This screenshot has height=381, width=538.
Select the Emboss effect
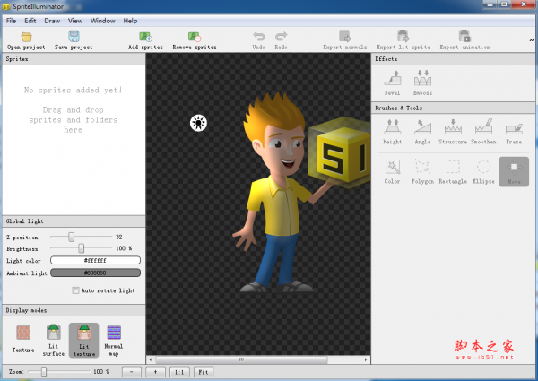[422, 81]
